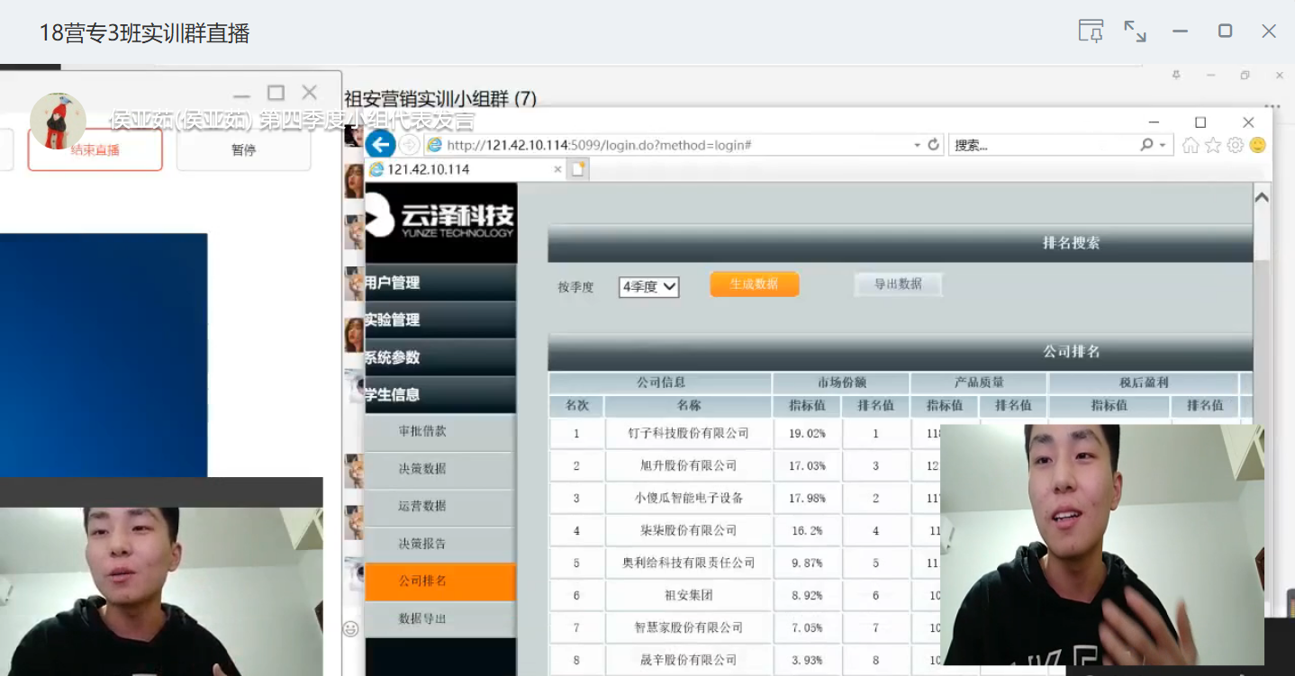Toggle the small pin icon of the group chat window
The image size is (1295, 676).
point(1176,76)
